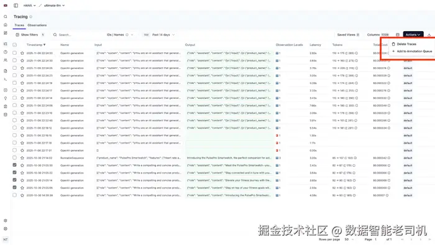Click the 14d quick range button

point(146,35)
